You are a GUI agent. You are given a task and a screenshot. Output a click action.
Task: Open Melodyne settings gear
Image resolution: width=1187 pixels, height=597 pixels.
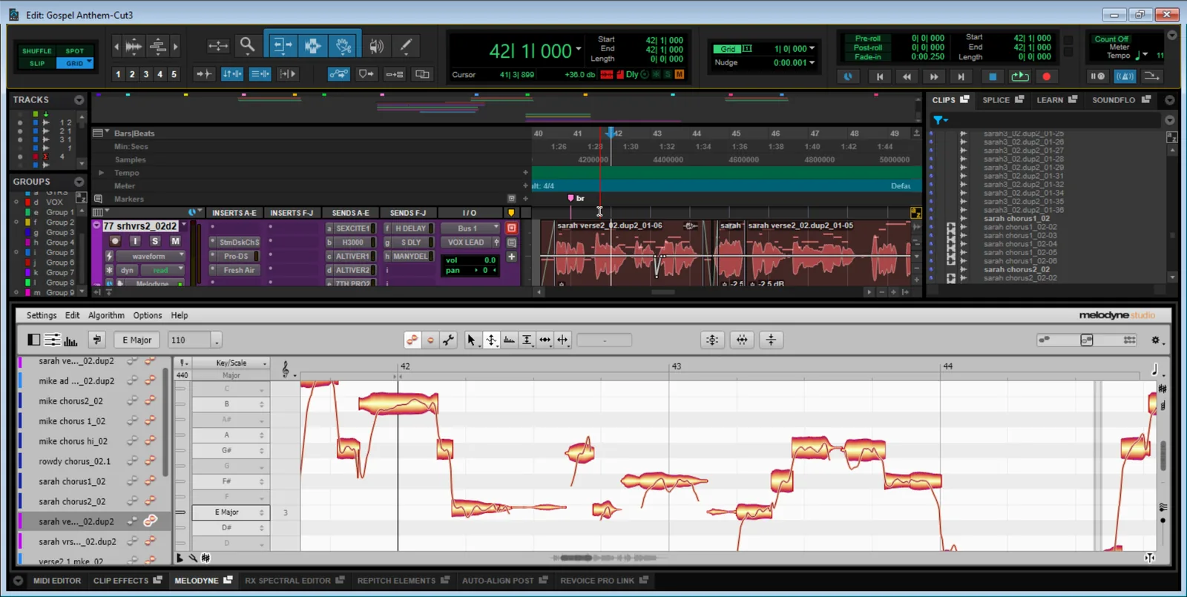(x=1156, y=340)
